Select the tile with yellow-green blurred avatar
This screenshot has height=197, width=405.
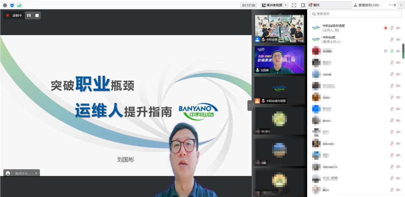(x=280, y=120)
